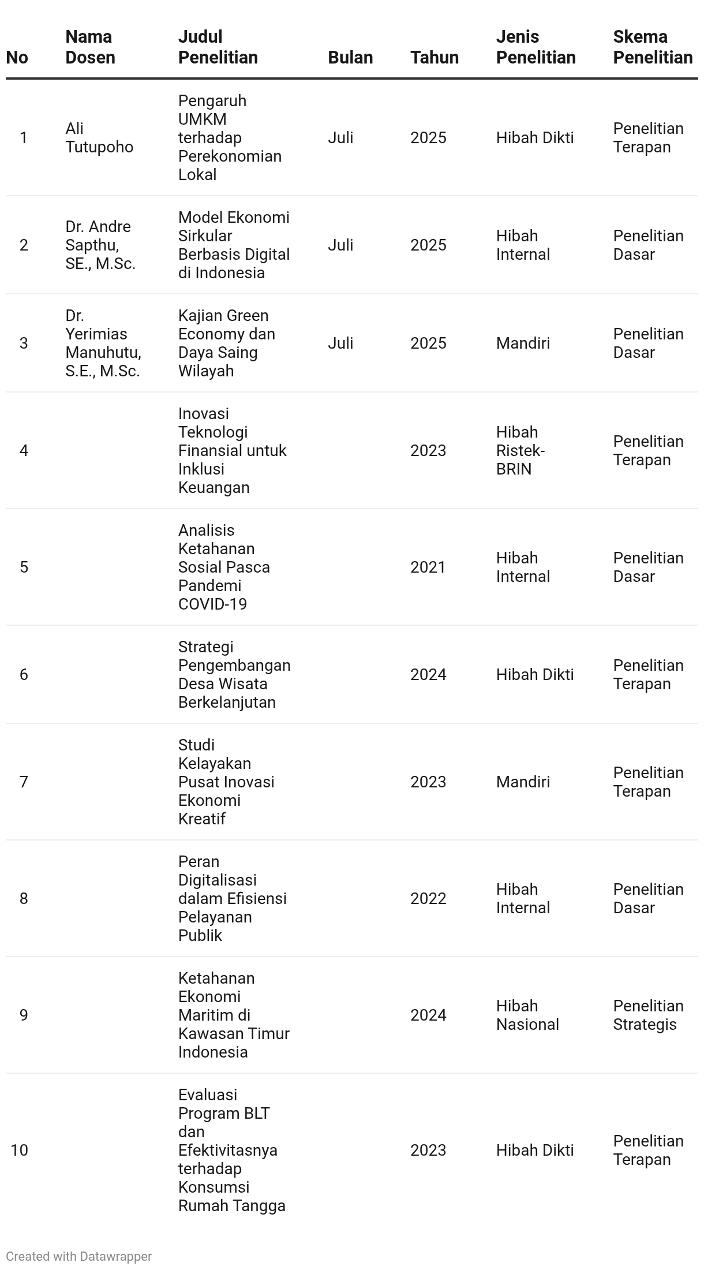The width and height of the screenshot is (704, 1270).
Task: Click 'Hibah Ristek-BRIN' in row 4
Action: 520,450
